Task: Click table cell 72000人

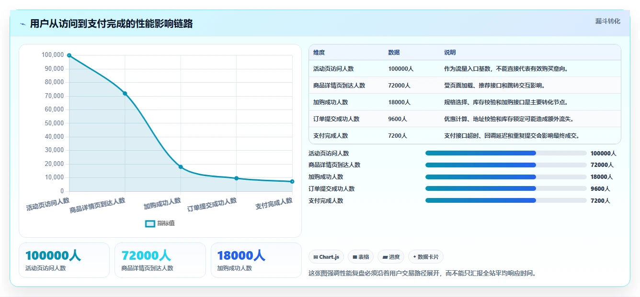Action: click(x=400, y=86)
